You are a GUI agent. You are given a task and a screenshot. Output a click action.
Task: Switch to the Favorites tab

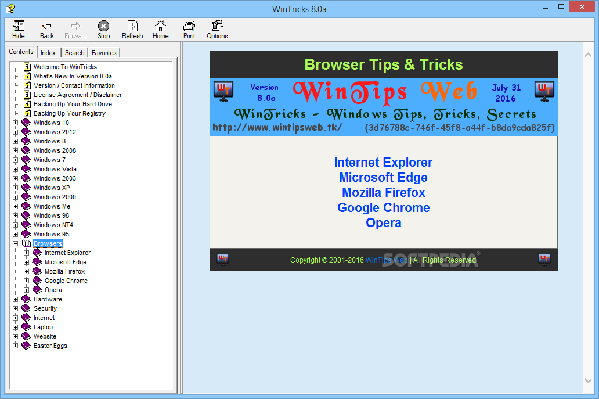coord(104,53)
